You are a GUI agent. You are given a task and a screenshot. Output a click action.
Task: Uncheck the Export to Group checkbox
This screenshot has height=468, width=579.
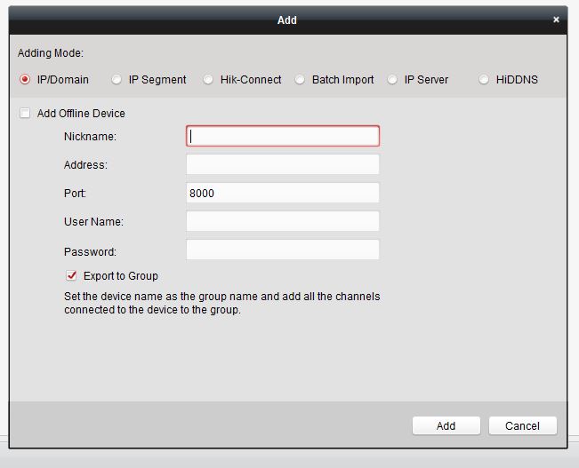tap(72, 276)
